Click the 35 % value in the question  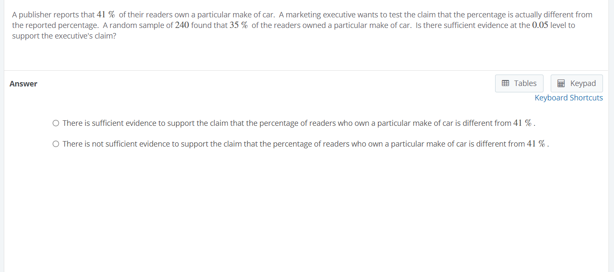tap(239, 25)
